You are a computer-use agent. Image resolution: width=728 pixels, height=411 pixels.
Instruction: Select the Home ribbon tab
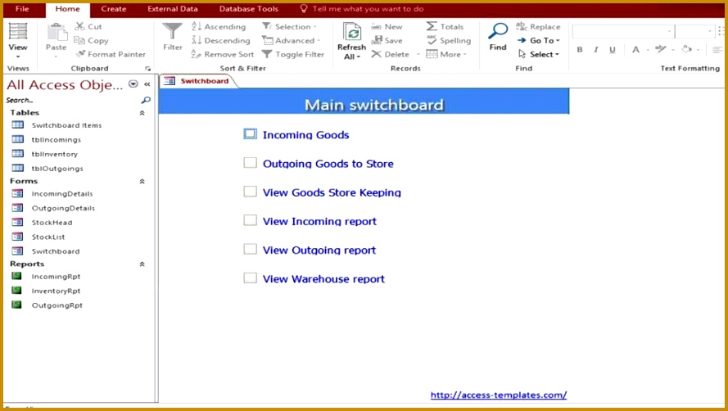tap(67, 9)
